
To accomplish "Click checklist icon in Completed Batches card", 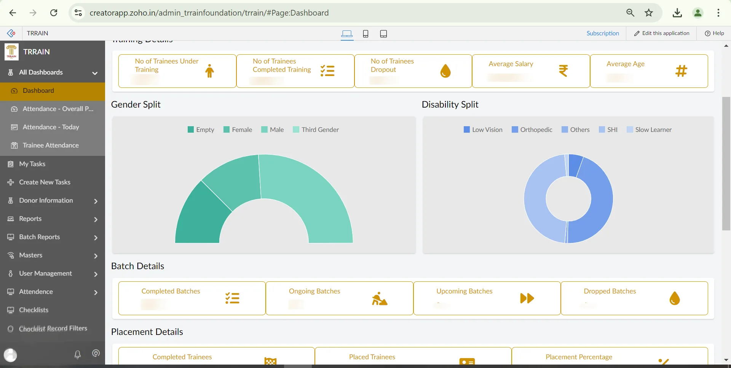I will tap(232, 298).
